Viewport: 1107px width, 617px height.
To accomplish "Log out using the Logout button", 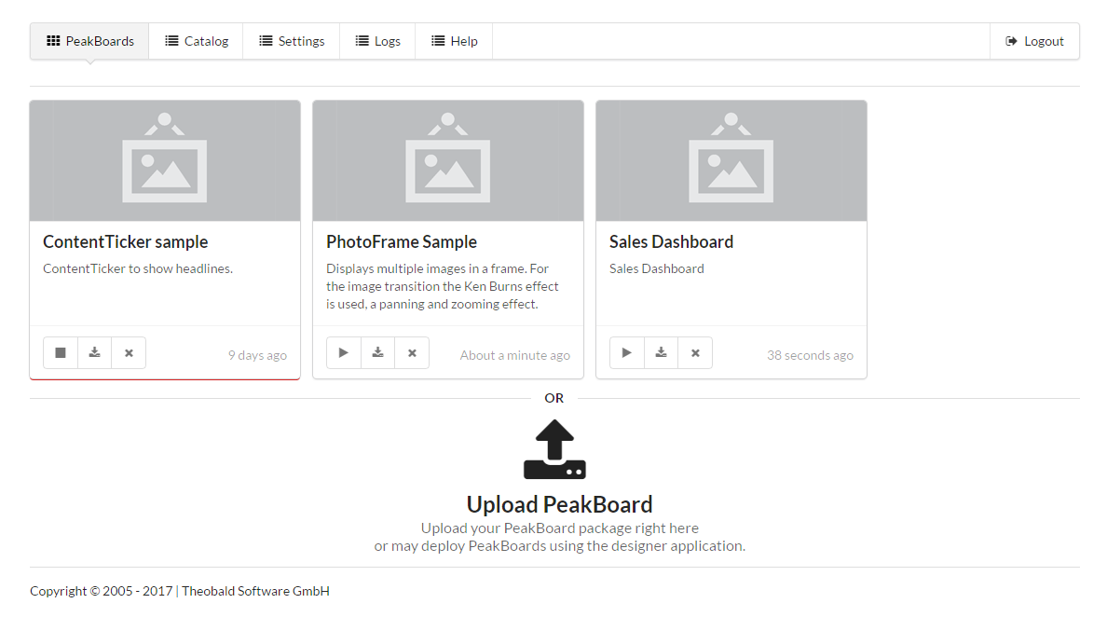I will click(x=1034, y=41).
